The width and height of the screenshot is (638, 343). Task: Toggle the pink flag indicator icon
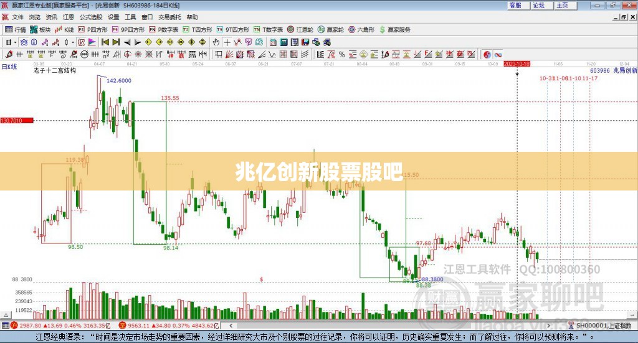tap(92, 42)
